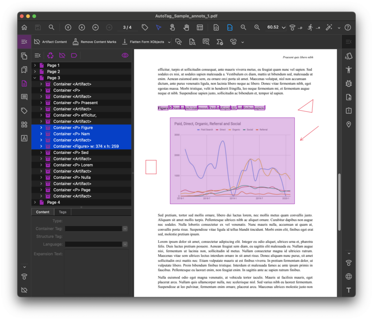The height and width of the screenshot is (320, 373).
Task: Expand the Page 1 tree node
Action: tap(35, 65)
